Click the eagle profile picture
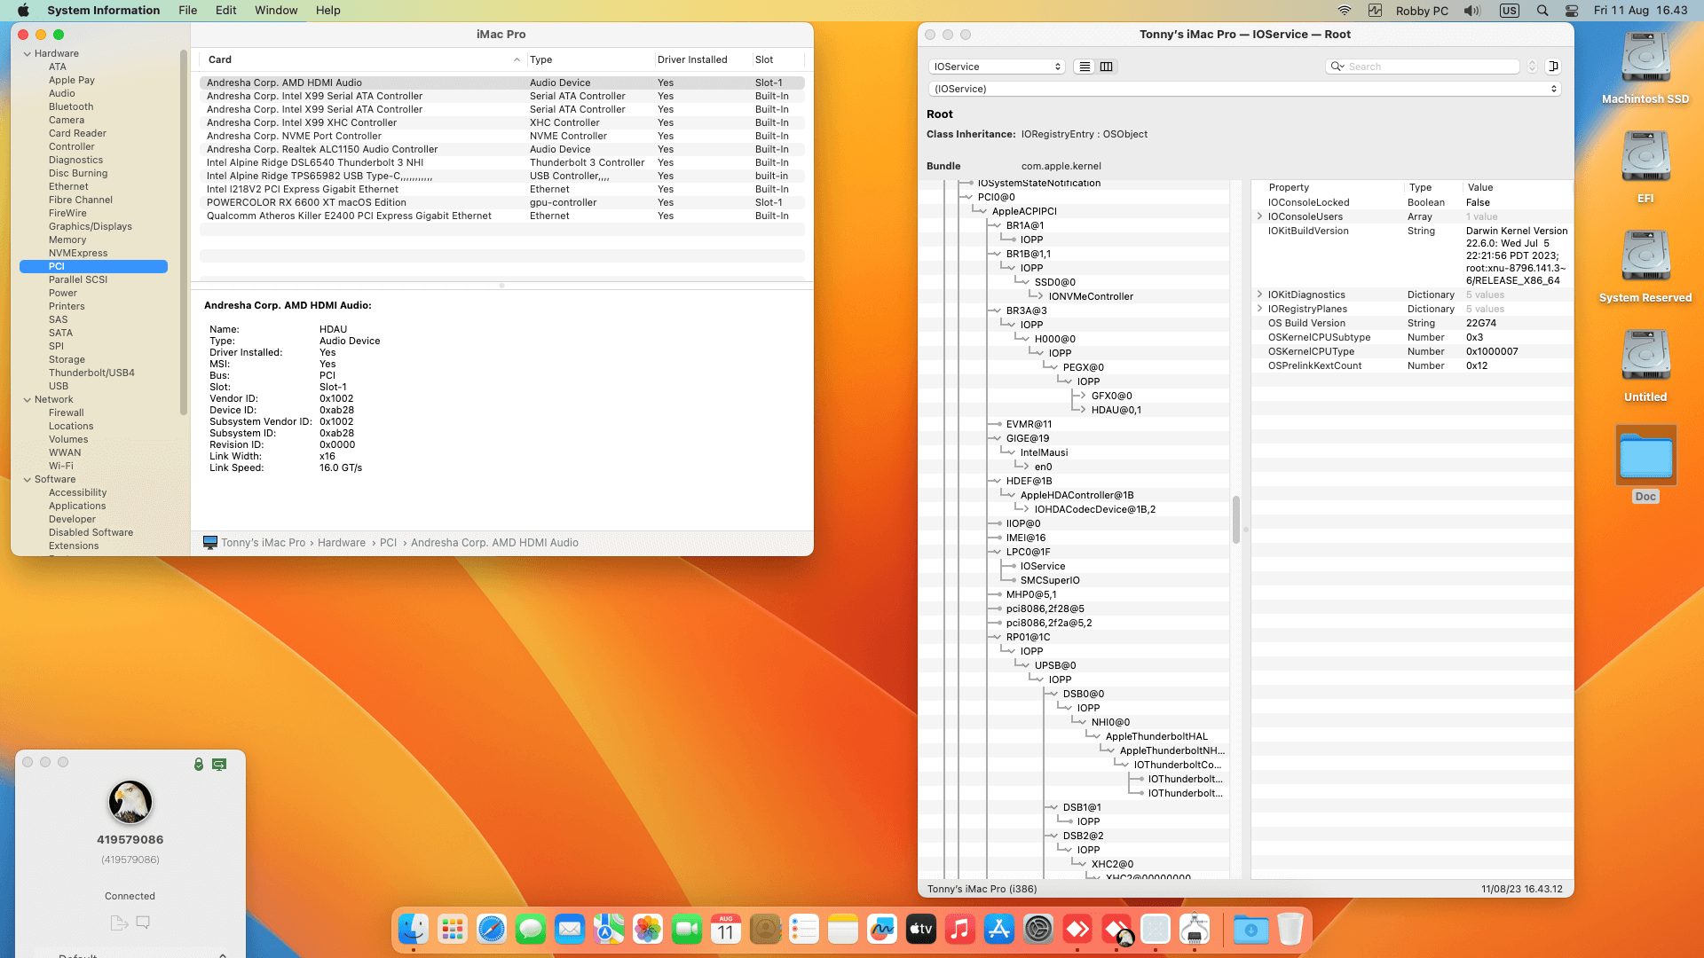The image size is (1704, 958). click(130, 802)
